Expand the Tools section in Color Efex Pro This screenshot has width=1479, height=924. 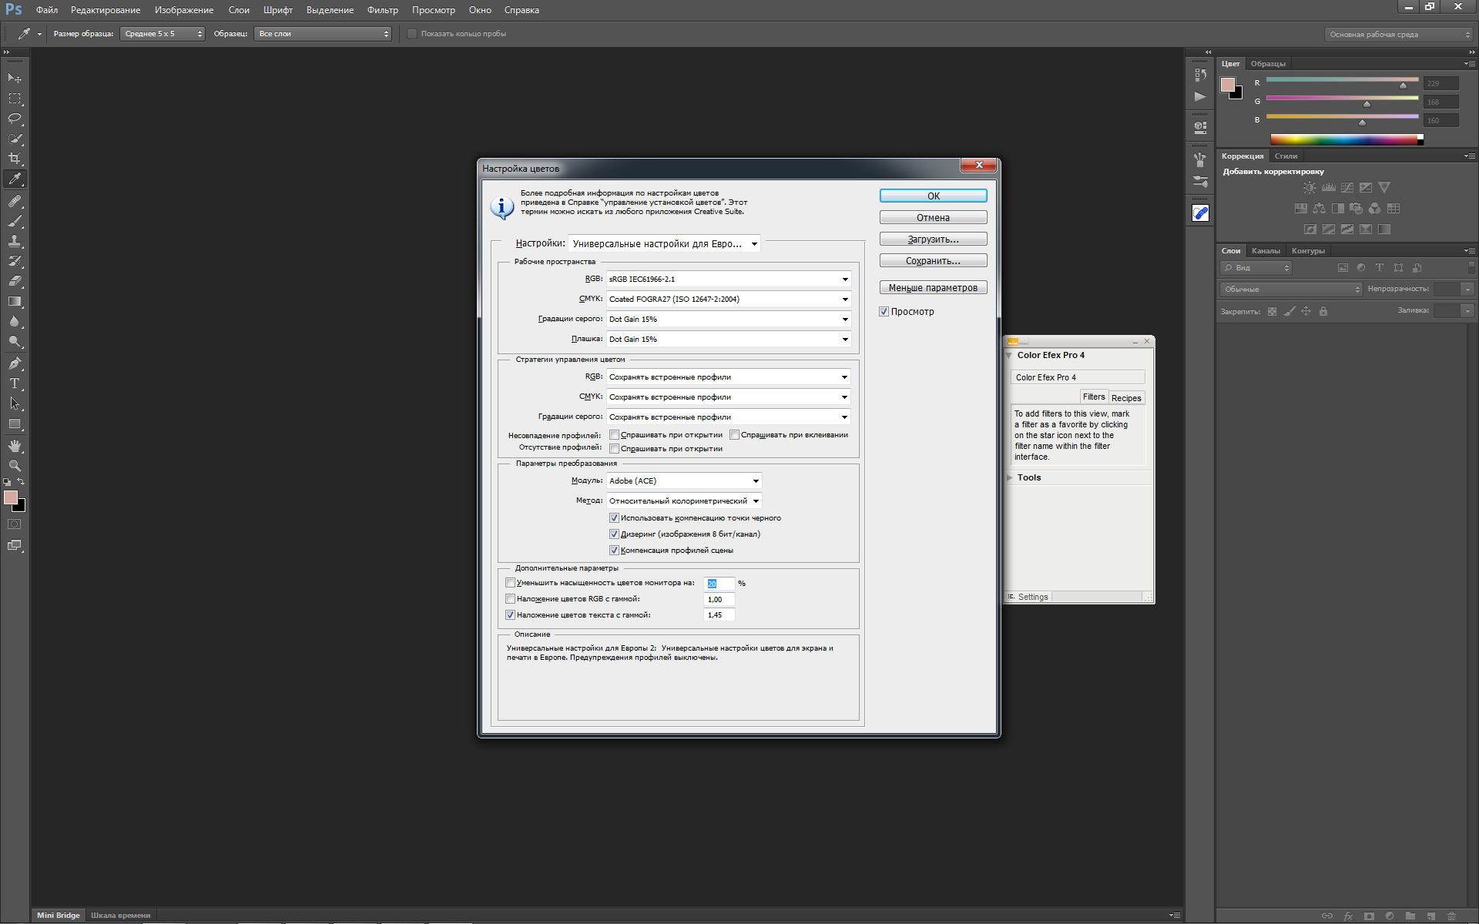click(1010, 478)
